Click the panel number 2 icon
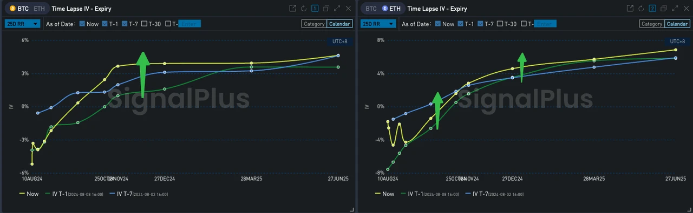 652,9
